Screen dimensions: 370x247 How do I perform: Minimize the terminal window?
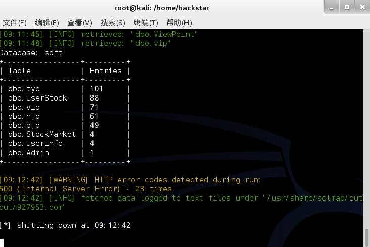click(x=332, y=7)
